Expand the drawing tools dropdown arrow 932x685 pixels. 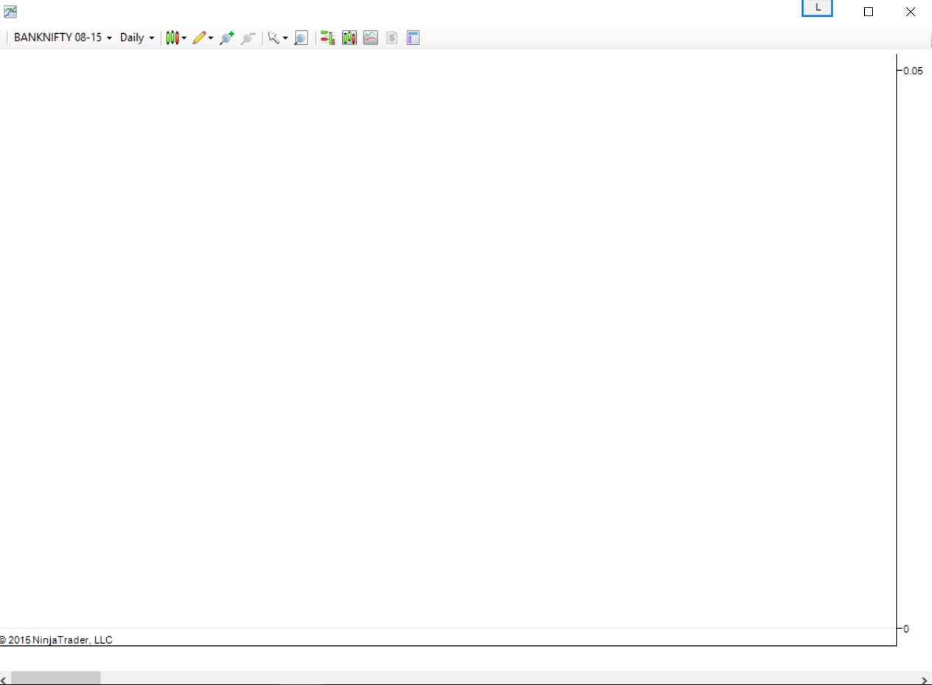point(211,38)
